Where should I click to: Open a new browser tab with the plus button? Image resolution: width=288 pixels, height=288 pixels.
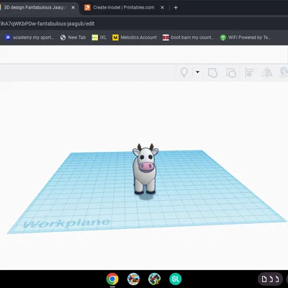[176, 7]
